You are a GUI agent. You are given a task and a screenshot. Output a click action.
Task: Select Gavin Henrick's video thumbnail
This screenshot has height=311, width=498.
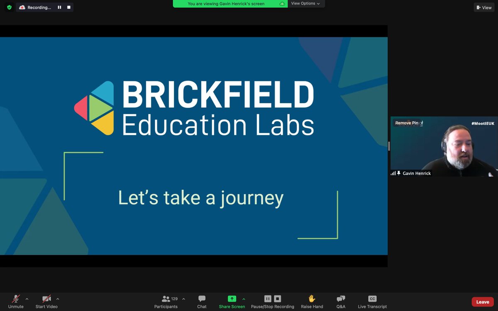click(444, 146)
